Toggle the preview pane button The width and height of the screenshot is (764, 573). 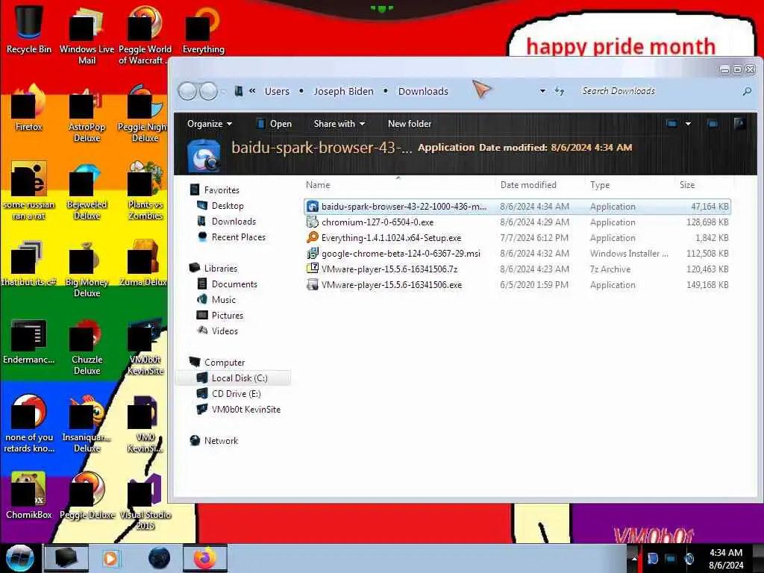click(x=713, y=124)
